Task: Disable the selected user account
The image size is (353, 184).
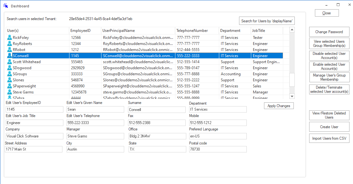Action: point(329,55)
